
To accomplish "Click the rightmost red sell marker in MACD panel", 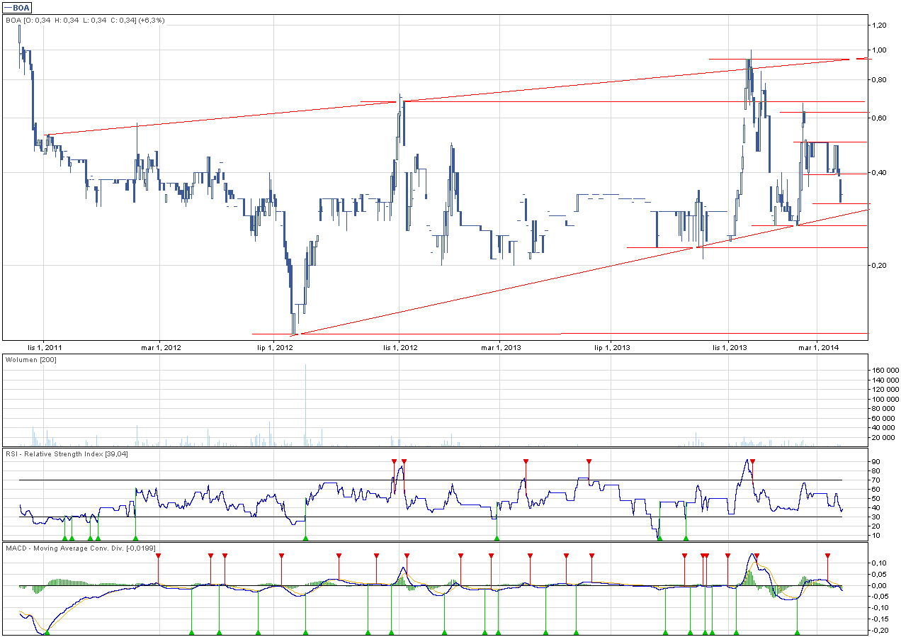I will tap(827, 556).
